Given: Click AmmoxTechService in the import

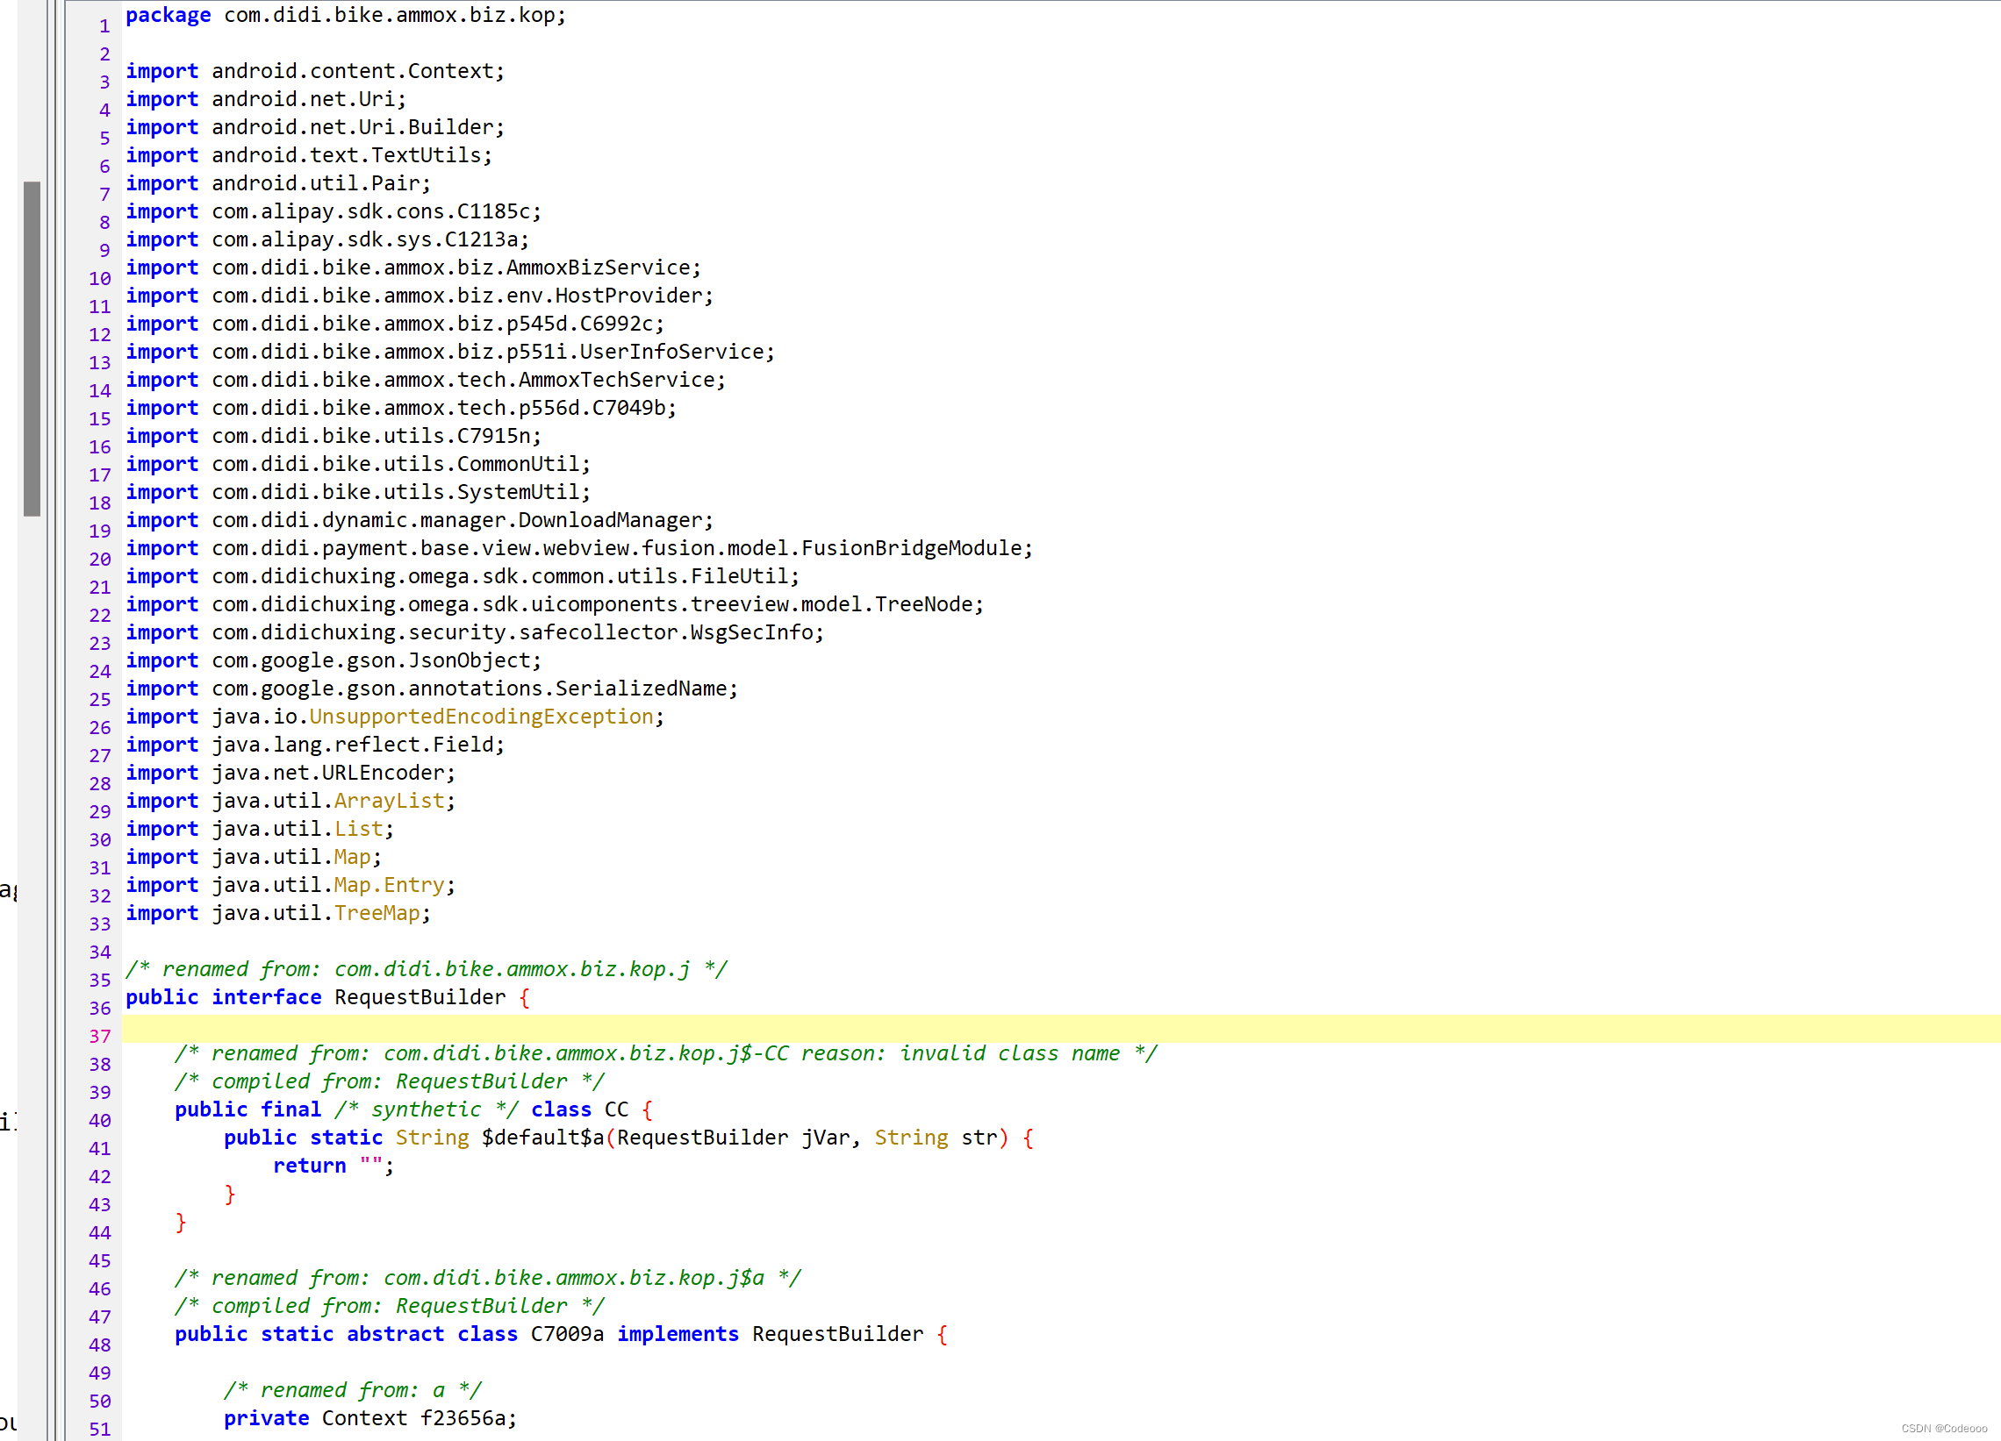Looking at the screenshot, I should pyautogui.click(x=616, y=380).
